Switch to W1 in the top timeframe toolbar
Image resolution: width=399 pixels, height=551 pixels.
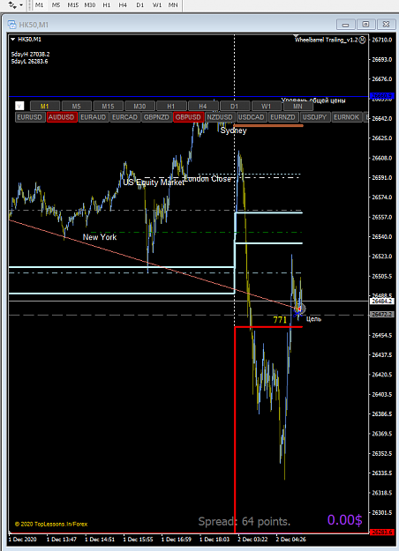(x=156, y=5)
